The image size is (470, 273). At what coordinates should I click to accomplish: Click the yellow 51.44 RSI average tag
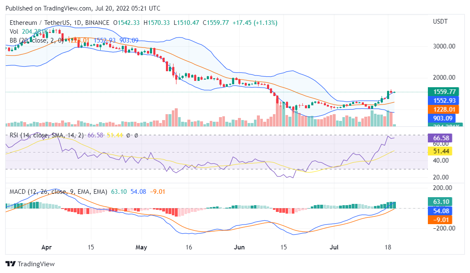[x=439, y=151]
